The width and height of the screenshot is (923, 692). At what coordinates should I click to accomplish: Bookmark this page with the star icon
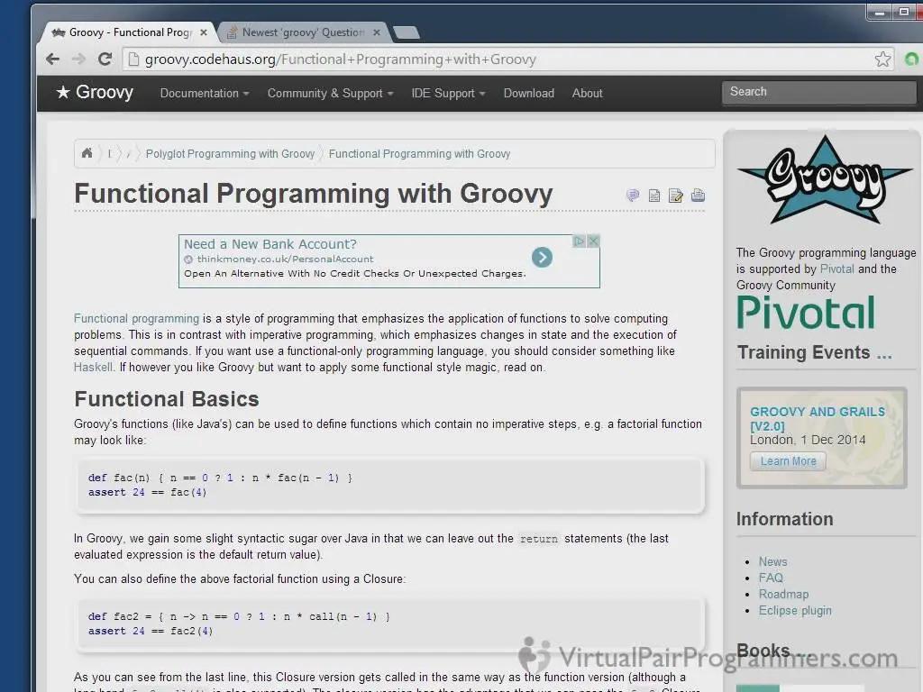tap(882, 59)
